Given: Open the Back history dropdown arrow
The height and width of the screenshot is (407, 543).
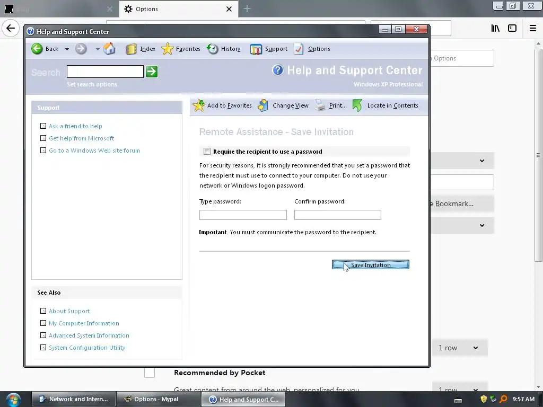Looking at the screenshot, I should click(x=67, y=49).
